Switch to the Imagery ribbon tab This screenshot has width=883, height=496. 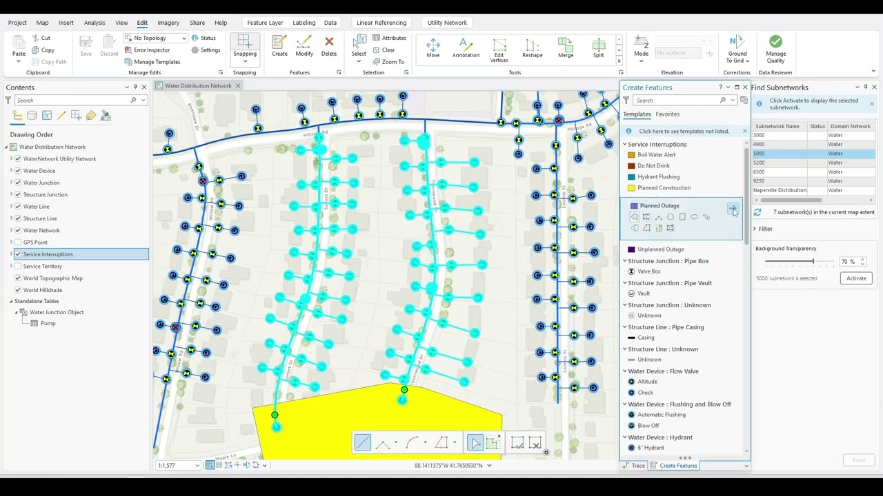[x=168, y=23]
